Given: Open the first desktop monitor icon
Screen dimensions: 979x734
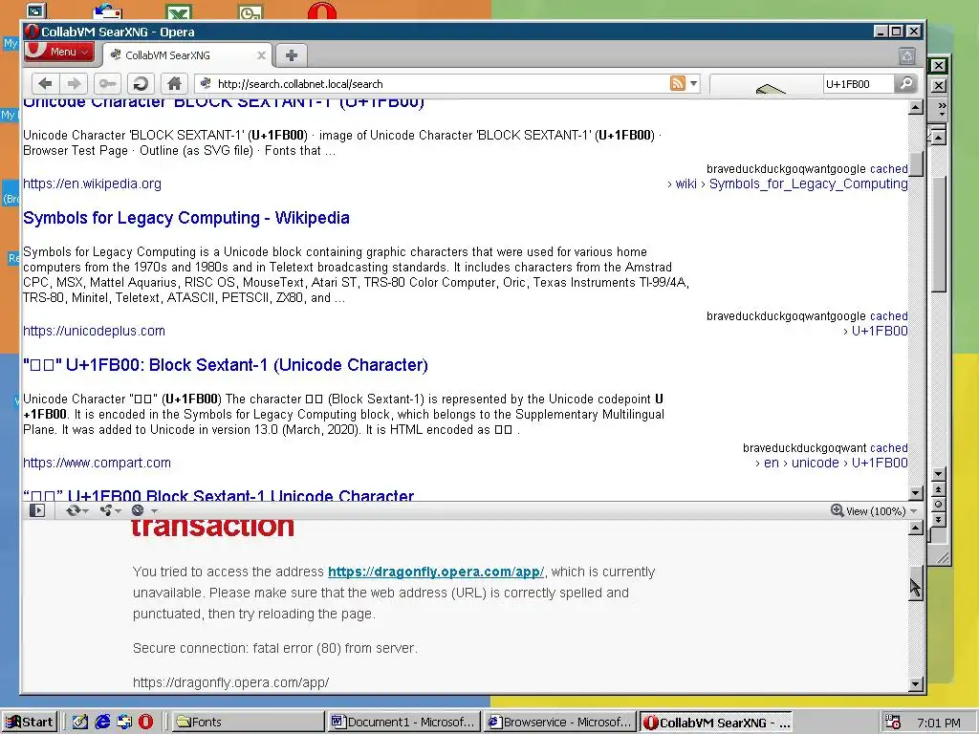Looking at the screenshot, I should click(x=35, y=11).
